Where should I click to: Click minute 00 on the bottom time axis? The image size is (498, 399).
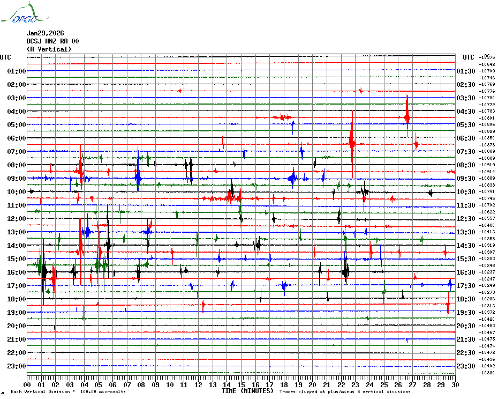(x=28, y=385)
